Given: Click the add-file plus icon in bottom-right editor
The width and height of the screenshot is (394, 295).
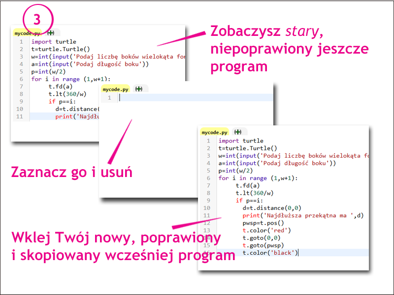Looking at the screenshot, I should tap(238, 132).
